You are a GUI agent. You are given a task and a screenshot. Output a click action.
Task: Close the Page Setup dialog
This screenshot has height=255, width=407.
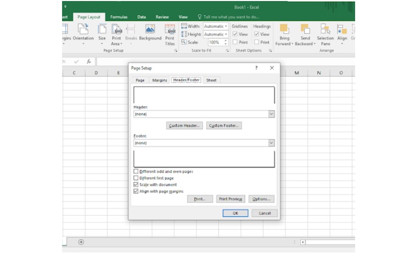point(272,68)
